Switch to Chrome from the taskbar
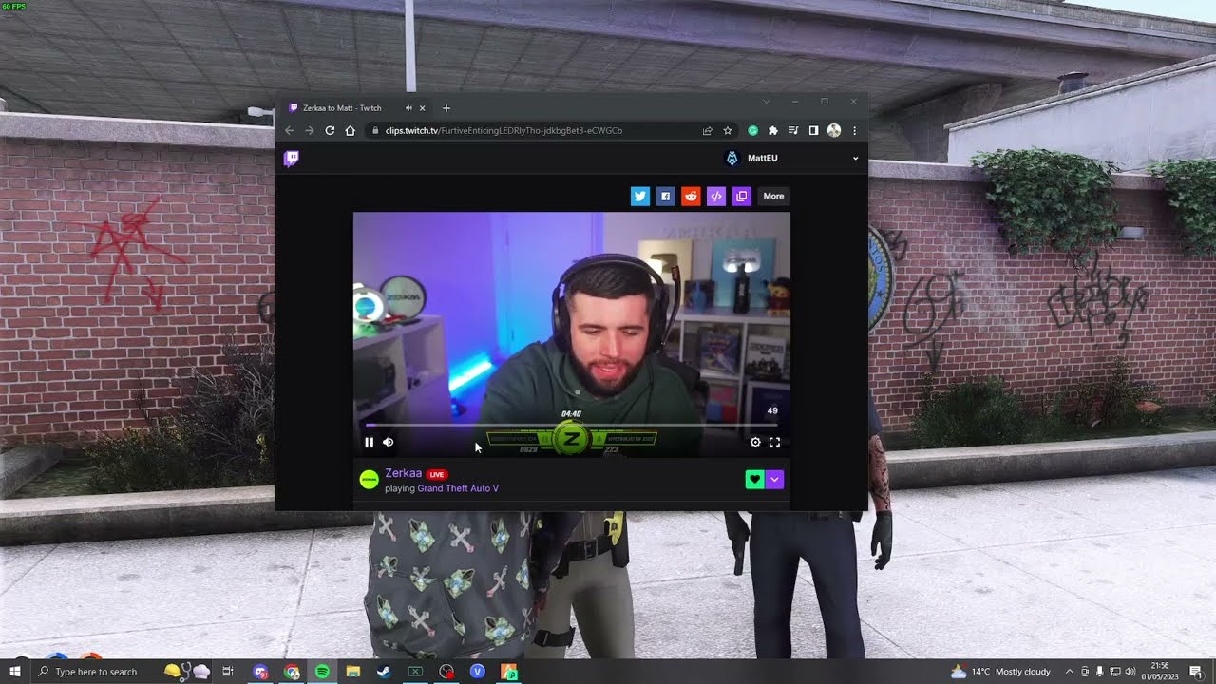This screenshot has height=684, width=1216. point(292,672)
